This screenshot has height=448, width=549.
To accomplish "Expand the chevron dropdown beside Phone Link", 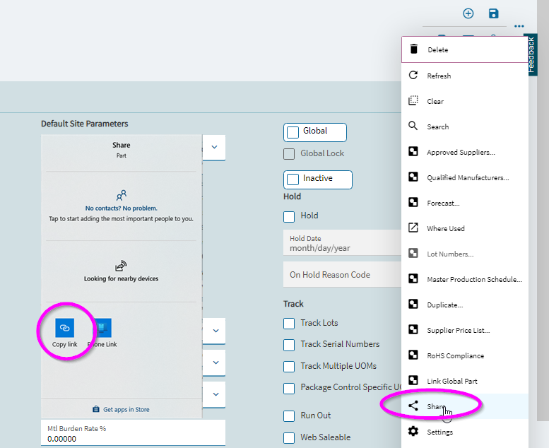I will point(214,330).
